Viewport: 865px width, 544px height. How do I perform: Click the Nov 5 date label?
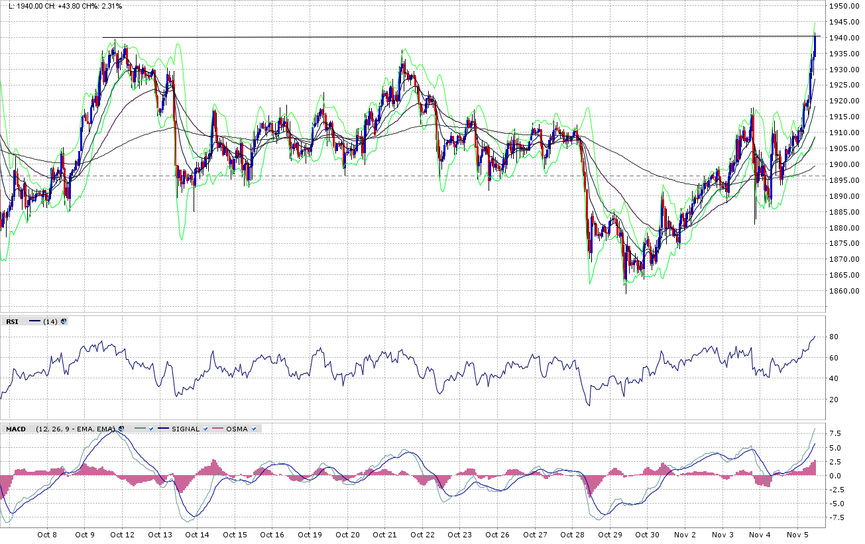[x=798, y=534]
